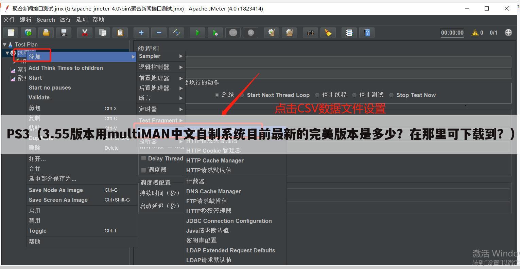Choose Validate in context menu

click(82, 97)
